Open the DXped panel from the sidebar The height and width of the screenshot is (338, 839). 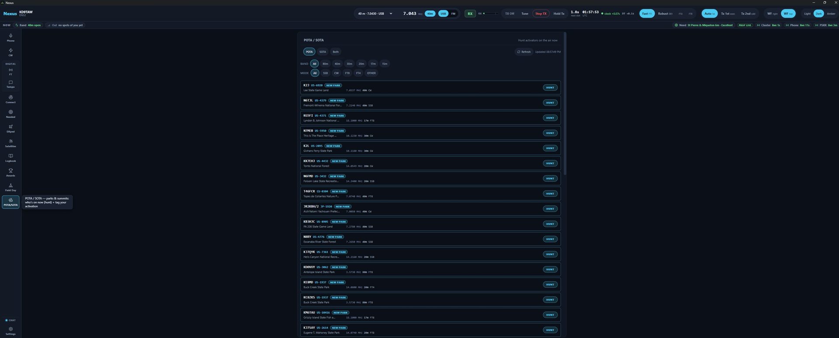pos(10,129)
